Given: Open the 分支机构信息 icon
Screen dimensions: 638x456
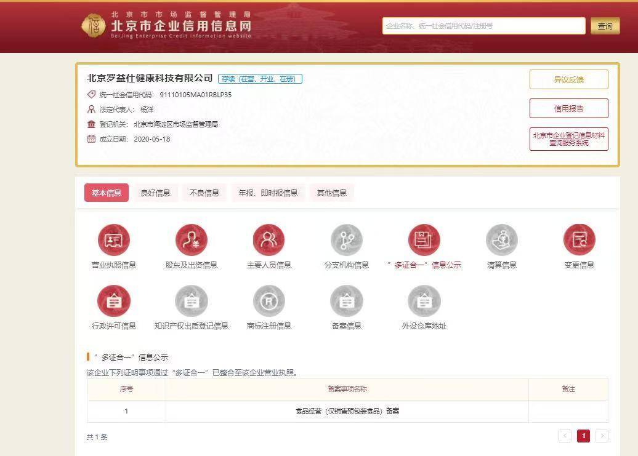Looking at the screenshot, I should 346,240.
